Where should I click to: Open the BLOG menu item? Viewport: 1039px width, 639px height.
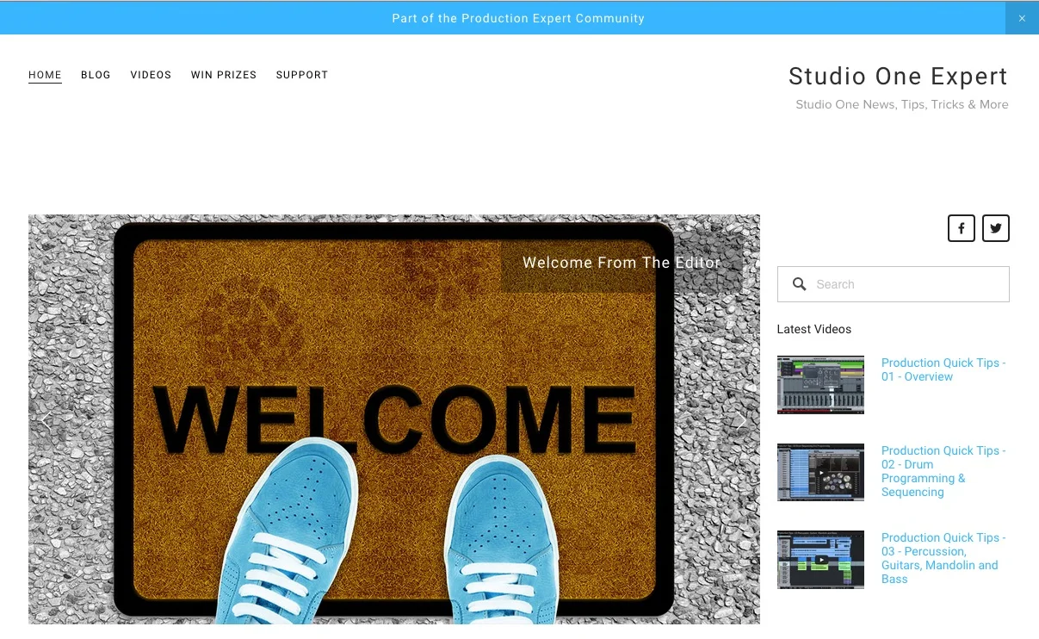point(96,75)
